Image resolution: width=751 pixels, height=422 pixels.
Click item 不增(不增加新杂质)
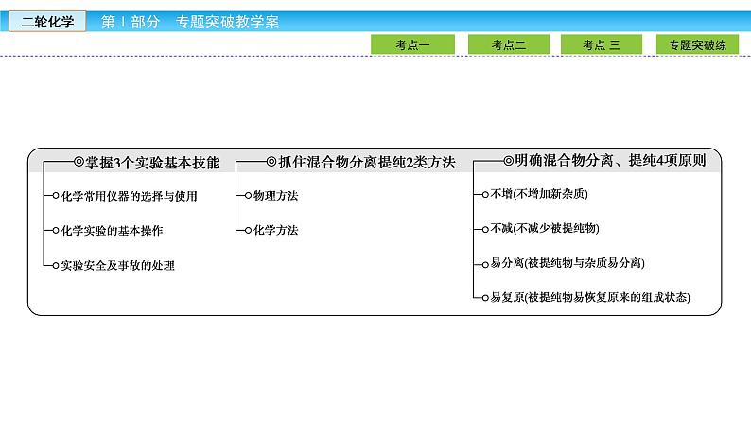point(539,194)
